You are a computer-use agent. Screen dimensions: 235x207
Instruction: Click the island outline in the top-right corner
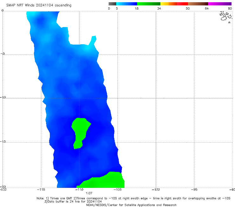click(226, 16)
